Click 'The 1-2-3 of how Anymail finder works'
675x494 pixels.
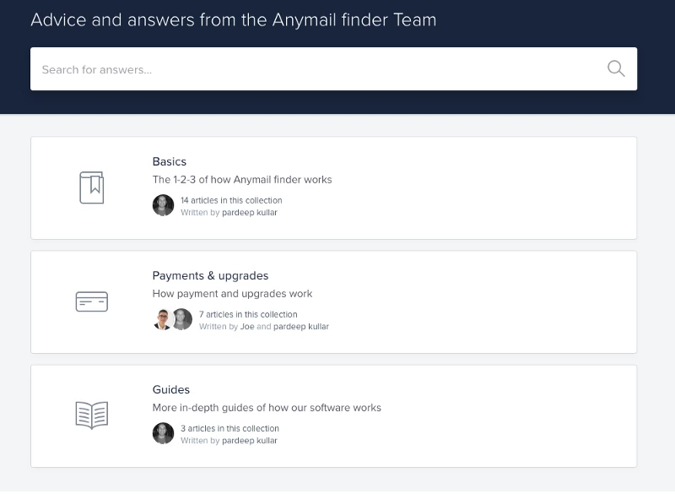242,179
